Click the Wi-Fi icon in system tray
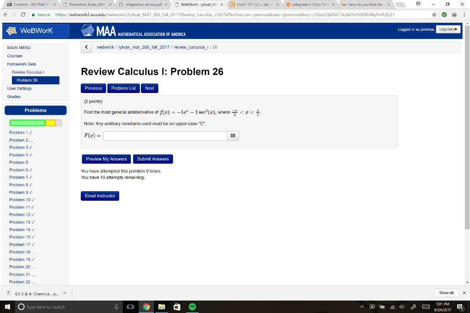470x313 pixels. tap(392, 307)
